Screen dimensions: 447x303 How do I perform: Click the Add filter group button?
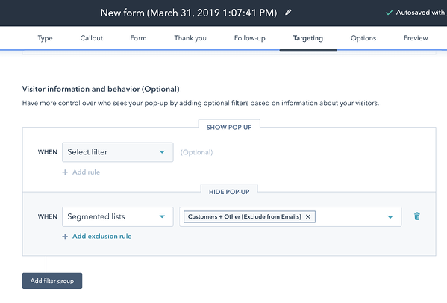coord(52,281)
